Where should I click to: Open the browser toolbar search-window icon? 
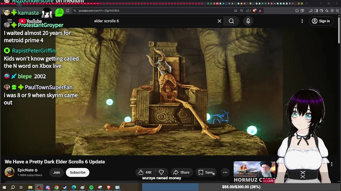click(302, 11)
